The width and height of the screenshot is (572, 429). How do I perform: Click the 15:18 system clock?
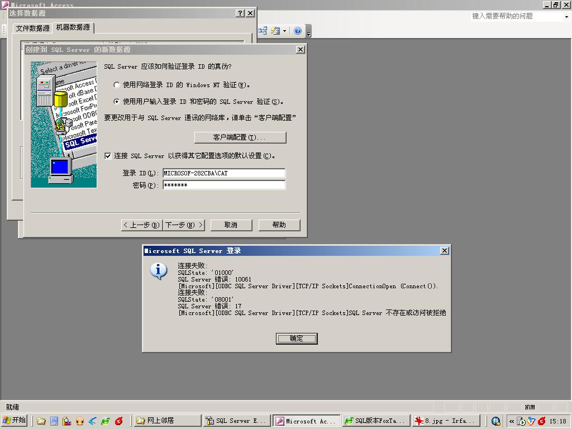[x=557, y=421]
